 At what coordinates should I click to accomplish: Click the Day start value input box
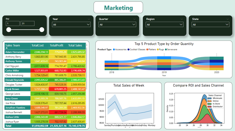click(12, 24)
